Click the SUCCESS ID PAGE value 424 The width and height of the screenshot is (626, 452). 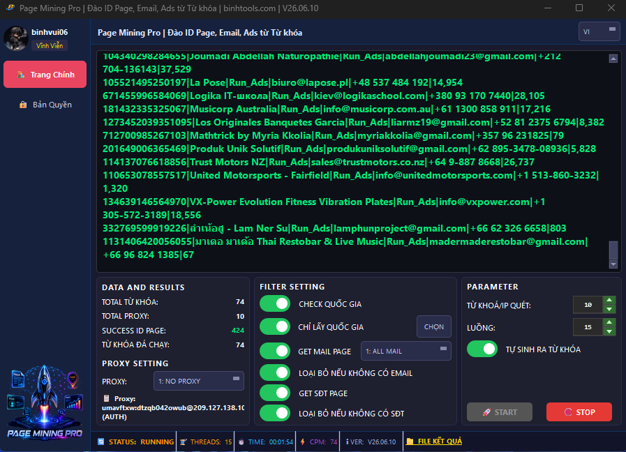pyautogui.click(x=237, y=331)
